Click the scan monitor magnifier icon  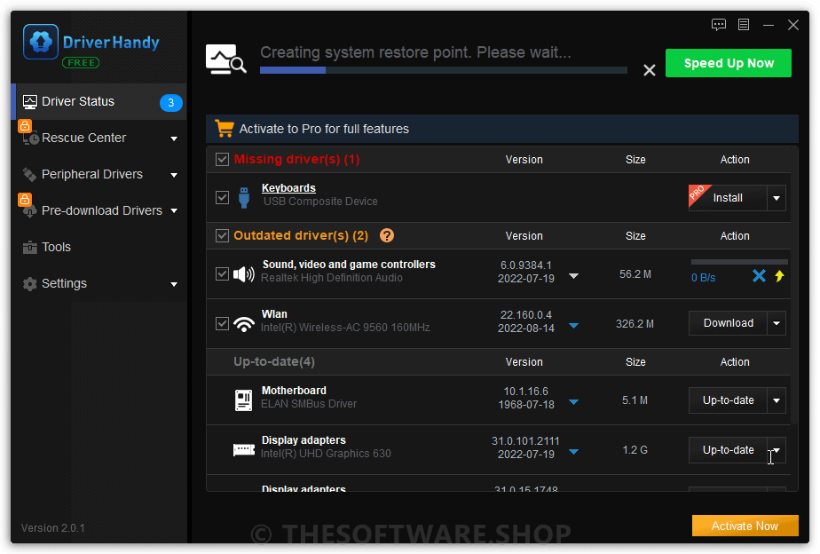click(225, 59)
